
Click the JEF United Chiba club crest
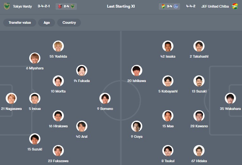[x=235, y=6]
